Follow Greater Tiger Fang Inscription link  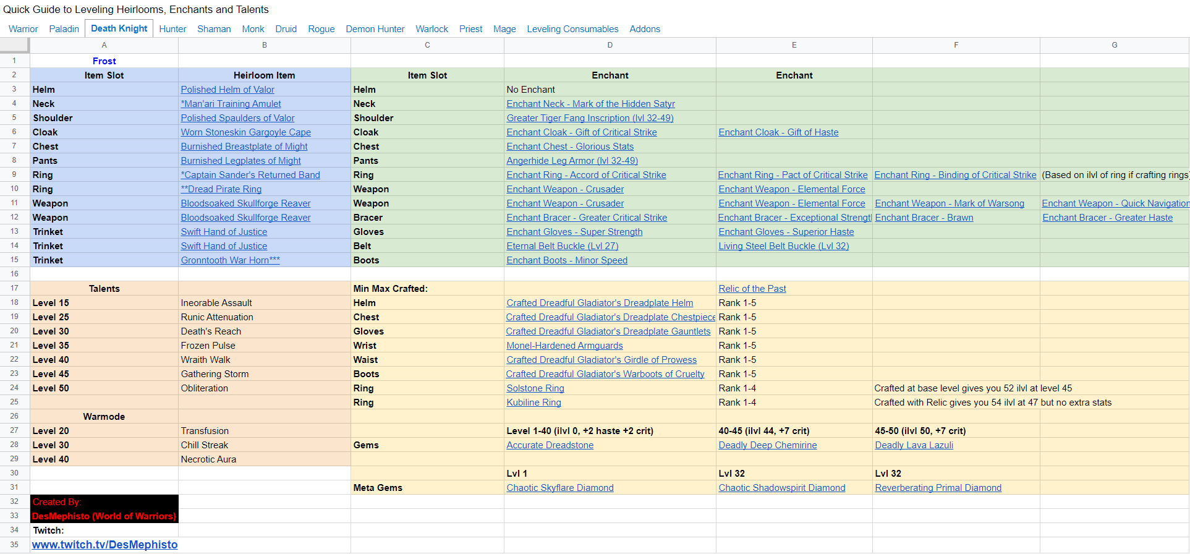click(x=590, y=118)
